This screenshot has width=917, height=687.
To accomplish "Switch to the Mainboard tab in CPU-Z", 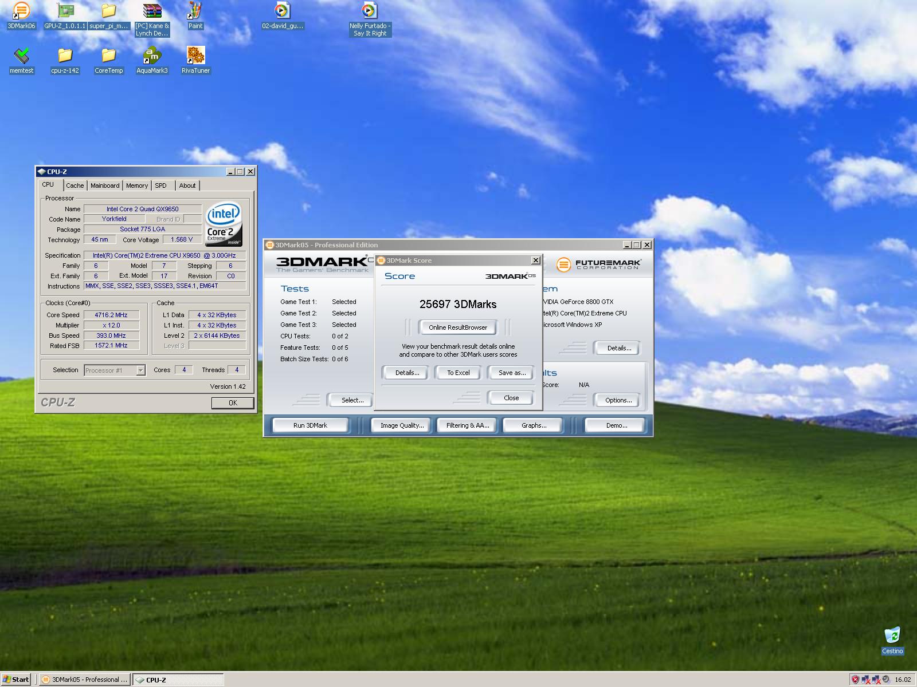I will (x=105, y=185).
